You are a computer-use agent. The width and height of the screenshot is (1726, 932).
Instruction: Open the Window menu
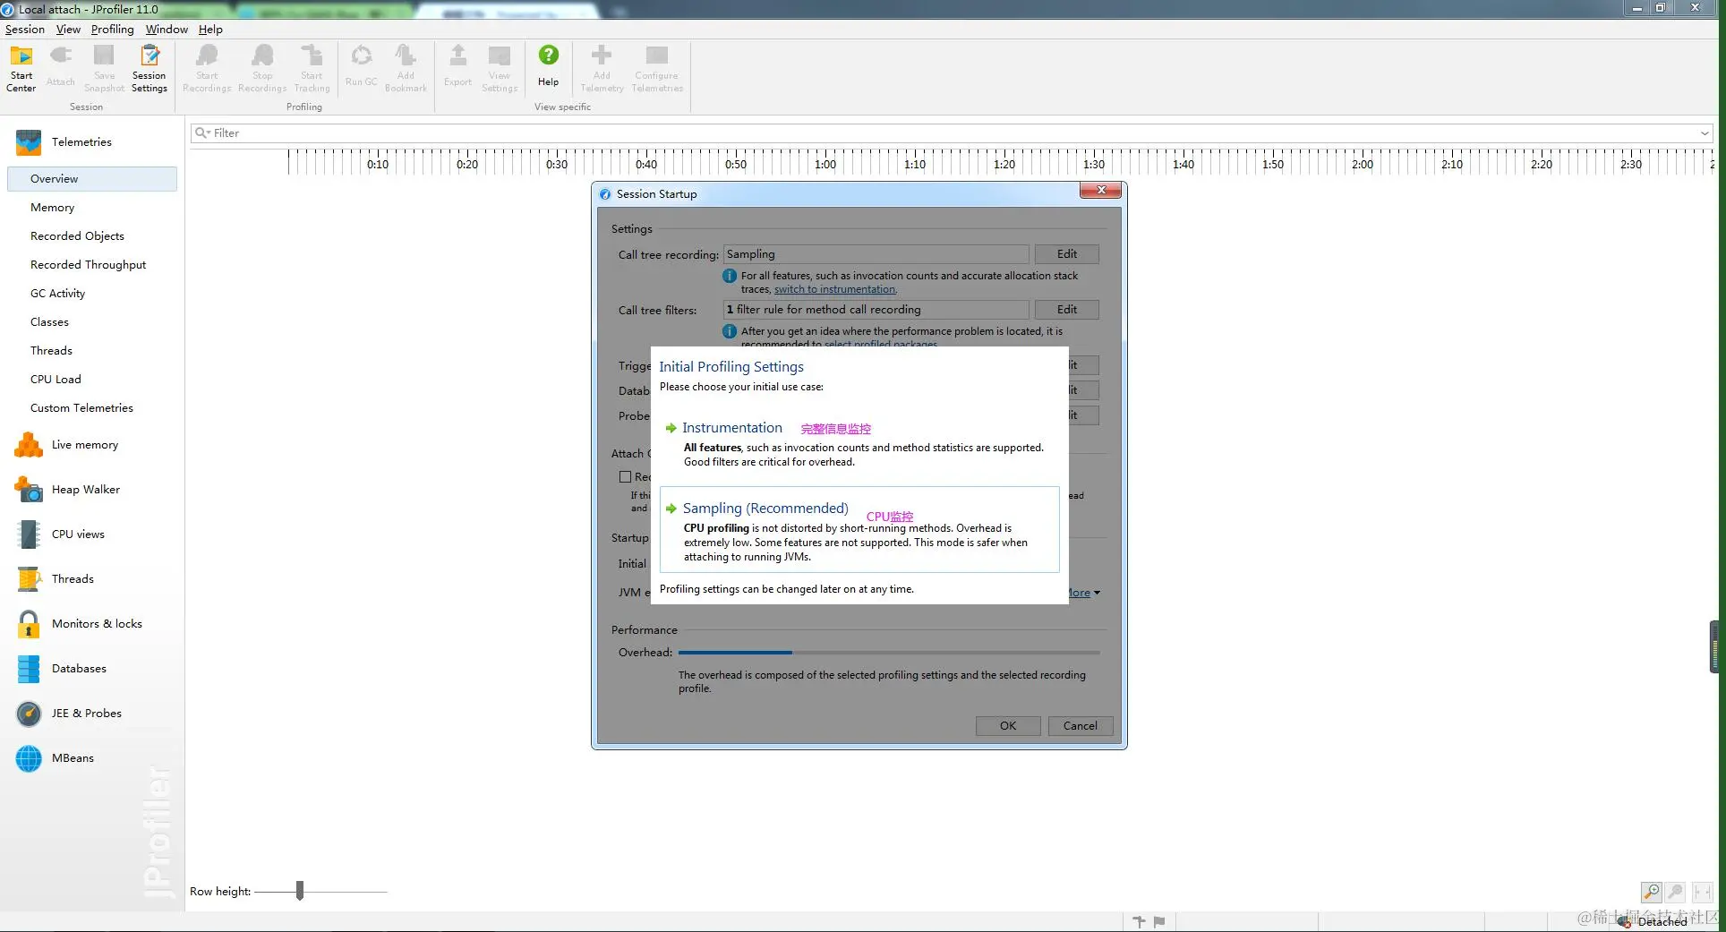point(167,29)
